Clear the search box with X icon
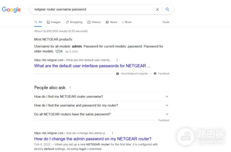Image resolution: width=231 pixels, height=152 pixels. pos(157,10)
